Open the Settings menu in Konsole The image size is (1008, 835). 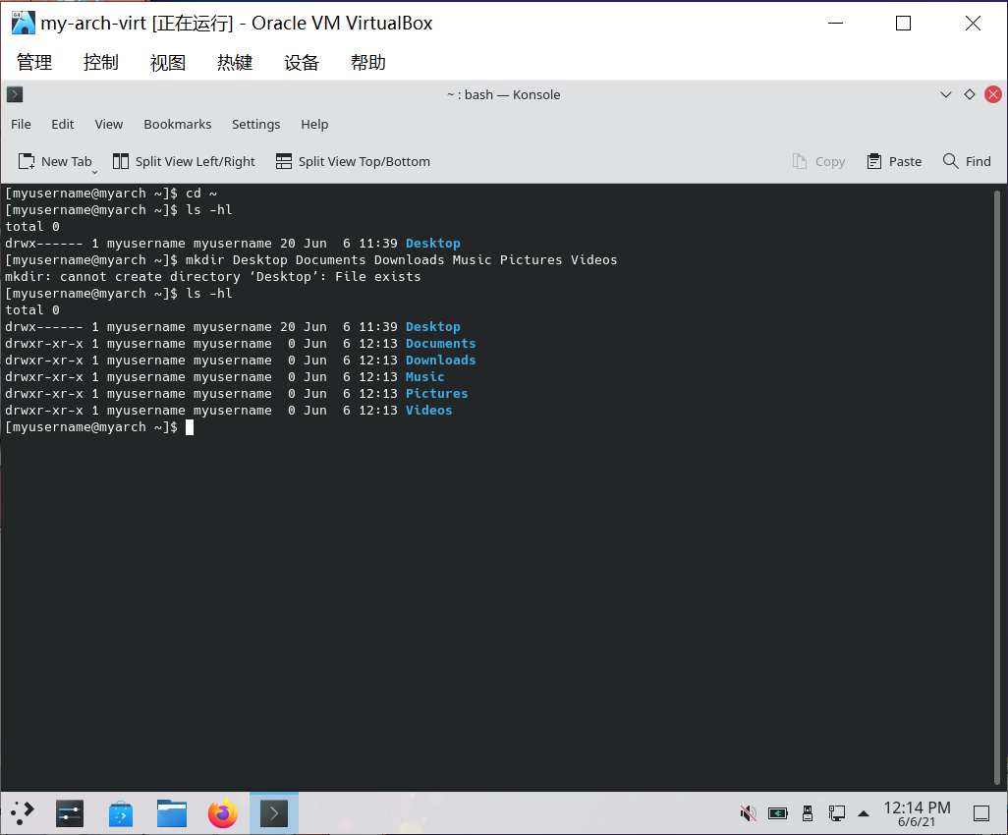pyautogui.click(x=255, y=124)
